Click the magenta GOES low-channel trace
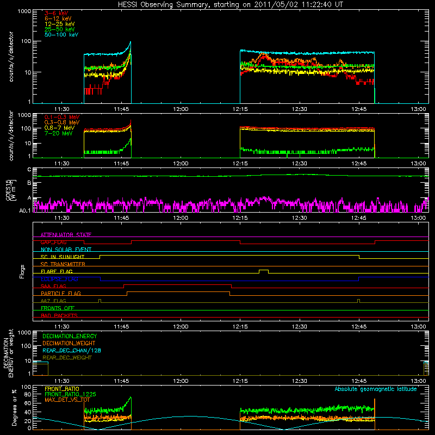 point(231,205)
